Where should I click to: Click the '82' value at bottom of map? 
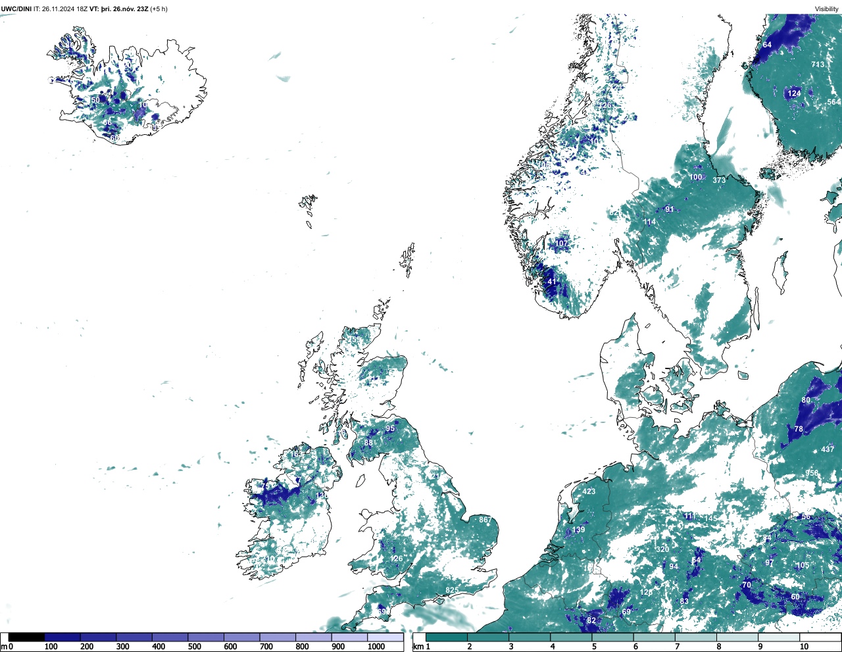[x=591, y=620]
